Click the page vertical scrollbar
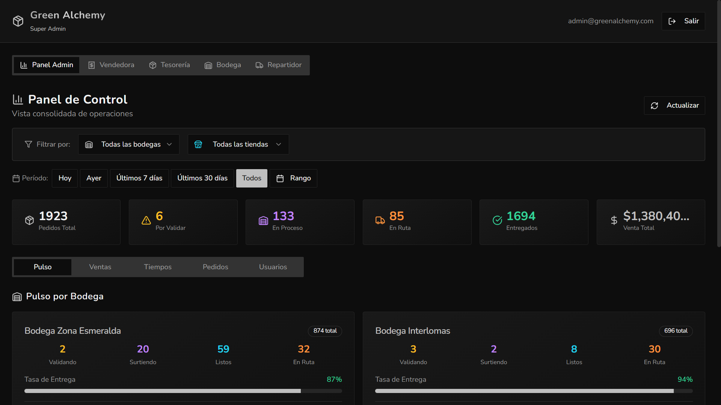 (x=719, y=124)
